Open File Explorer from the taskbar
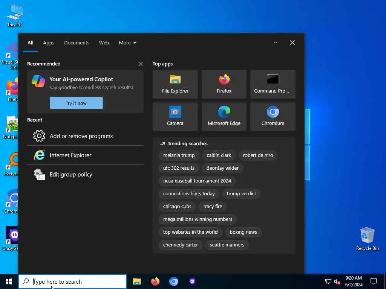The image size is (386, 289). (x=136, y=281)
